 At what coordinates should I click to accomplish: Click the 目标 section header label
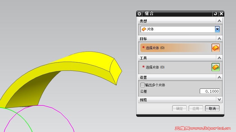143,39
